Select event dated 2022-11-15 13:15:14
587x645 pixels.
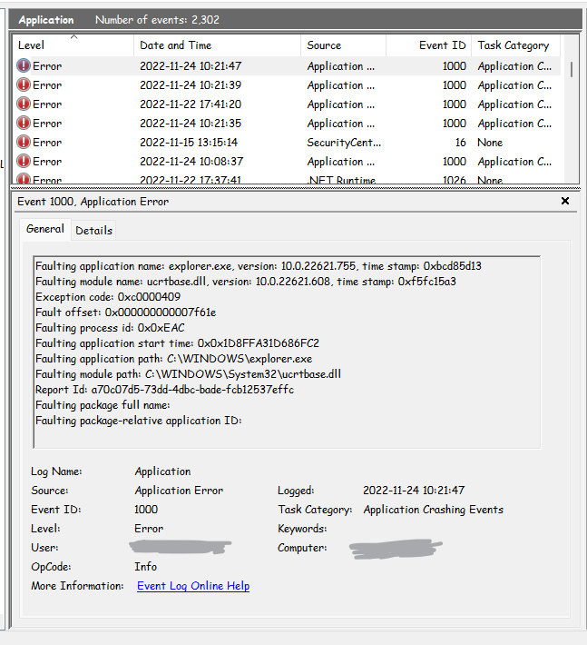[287, 143]
